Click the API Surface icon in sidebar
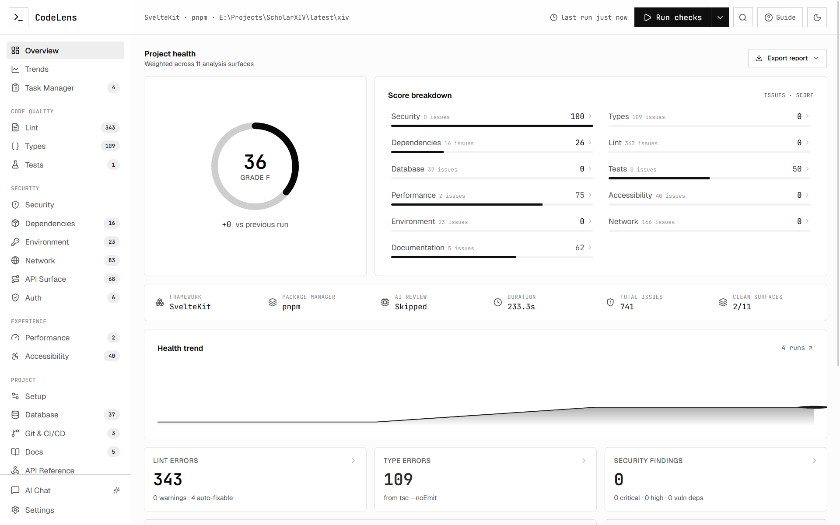The image size is (840, 525). pyautogui.click(x=15, y=279)
